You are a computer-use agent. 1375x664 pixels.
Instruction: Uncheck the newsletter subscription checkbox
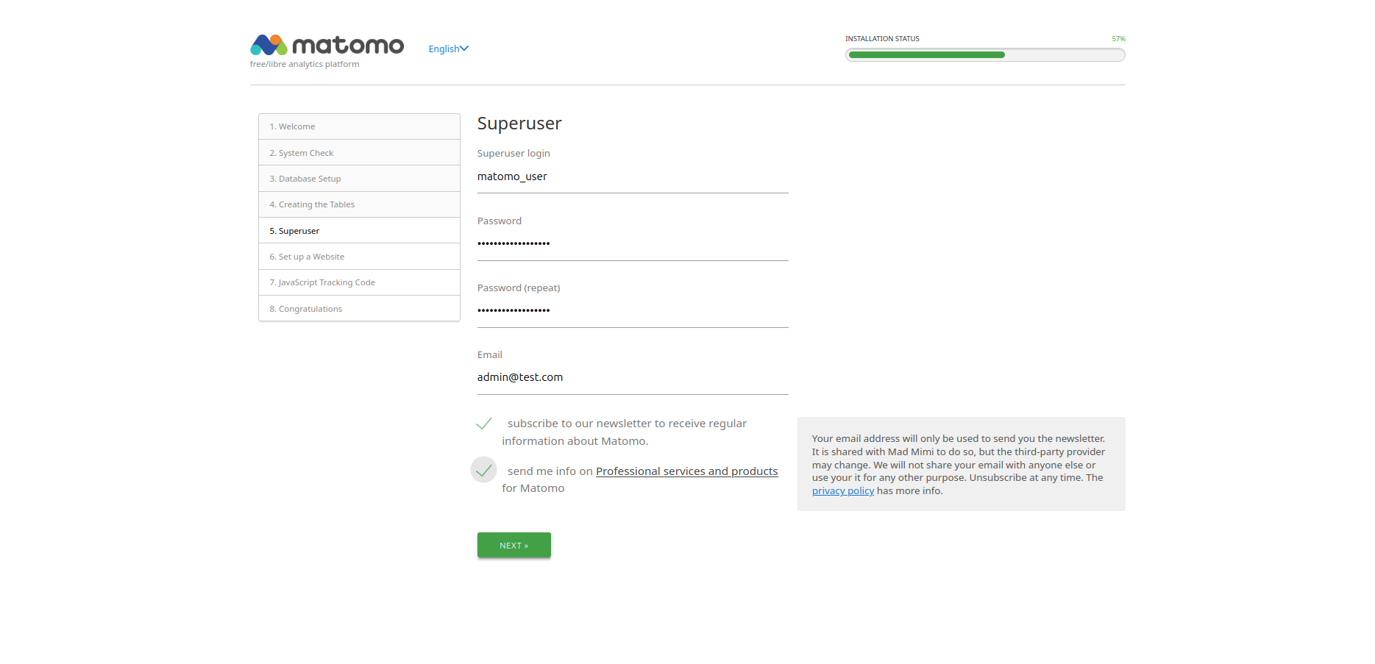tap(484, 424)
